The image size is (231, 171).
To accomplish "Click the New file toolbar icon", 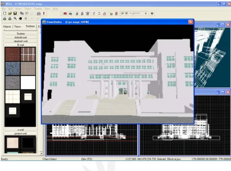I will pyautogui.click(x=5, y=13).
